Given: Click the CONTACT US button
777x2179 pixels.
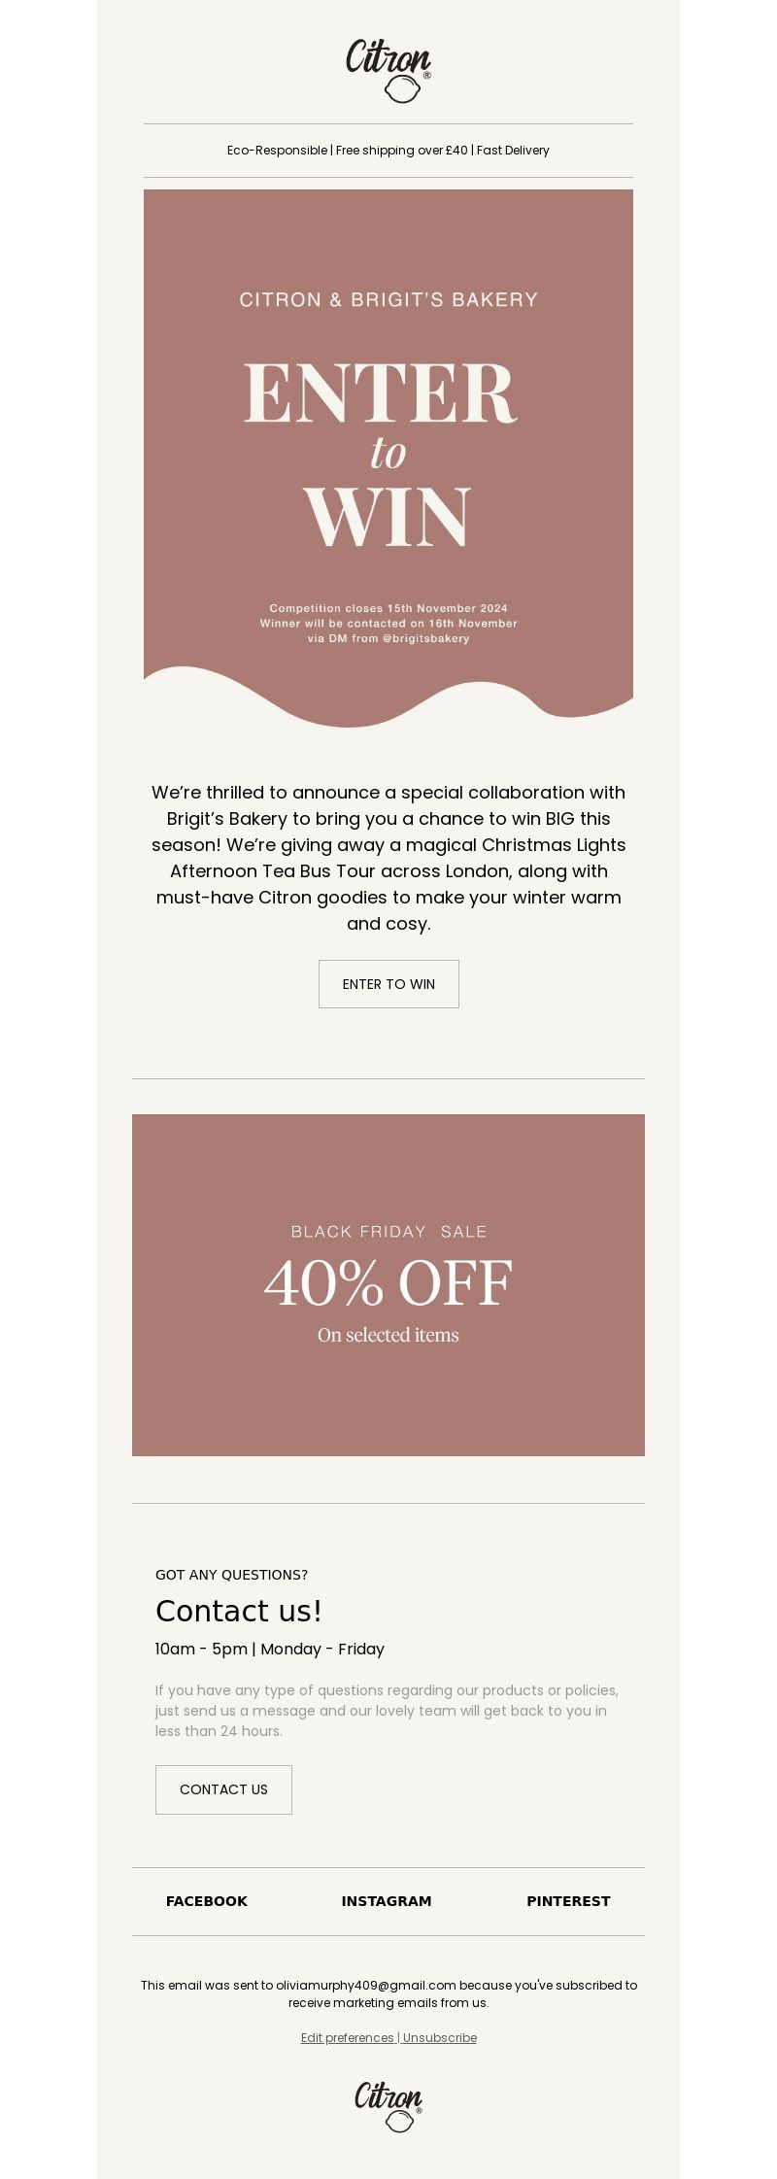Looking at the screenshot, I should pos(223,1789).
